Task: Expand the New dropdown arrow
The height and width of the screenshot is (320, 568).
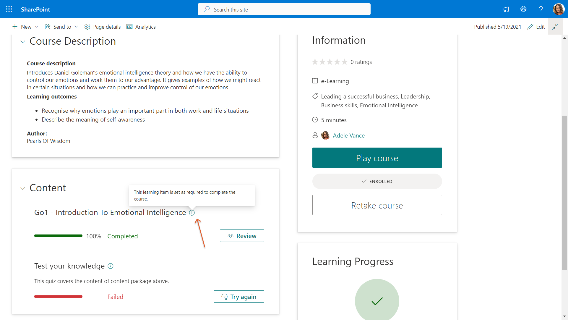Action: (x=37, y=27)
